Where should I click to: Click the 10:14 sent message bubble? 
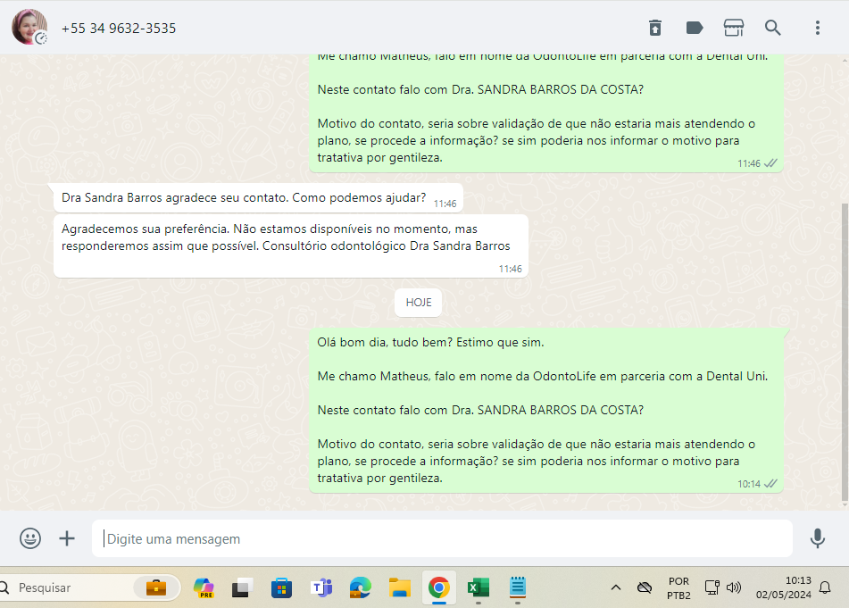(x=546, y=411)
